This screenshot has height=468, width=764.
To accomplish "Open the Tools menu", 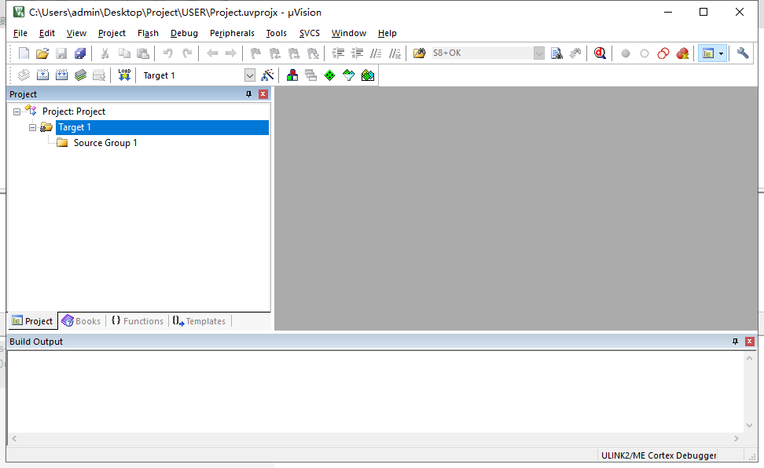I will coord(276,33).
